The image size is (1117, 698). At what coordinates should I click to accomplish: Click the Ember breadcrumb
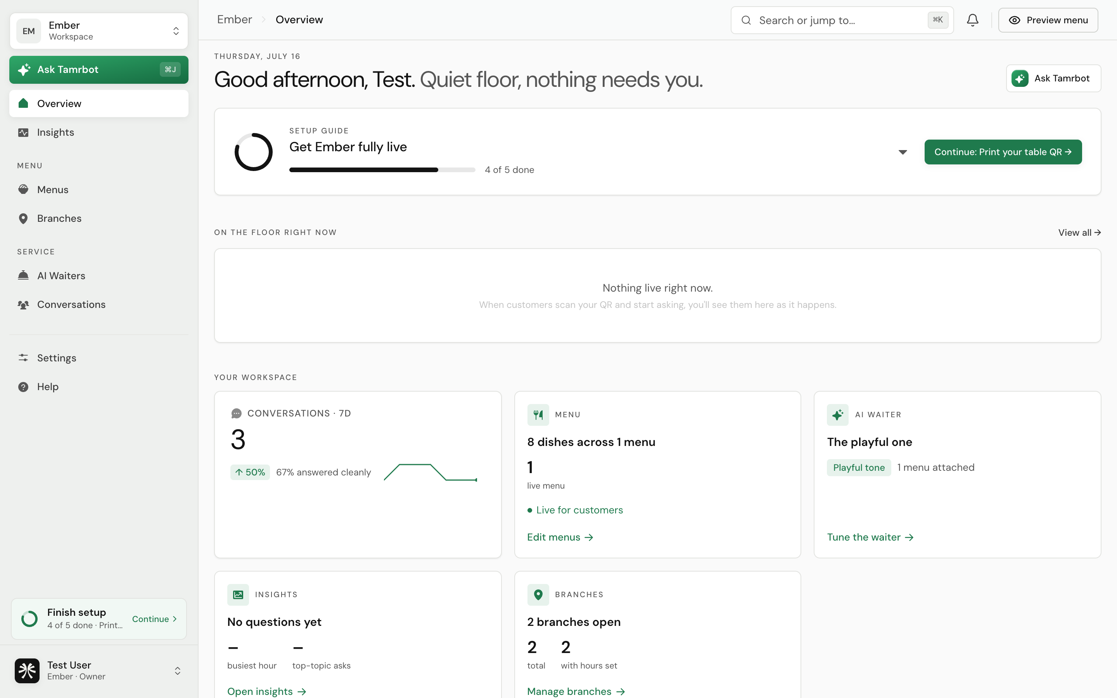point(235,20)
